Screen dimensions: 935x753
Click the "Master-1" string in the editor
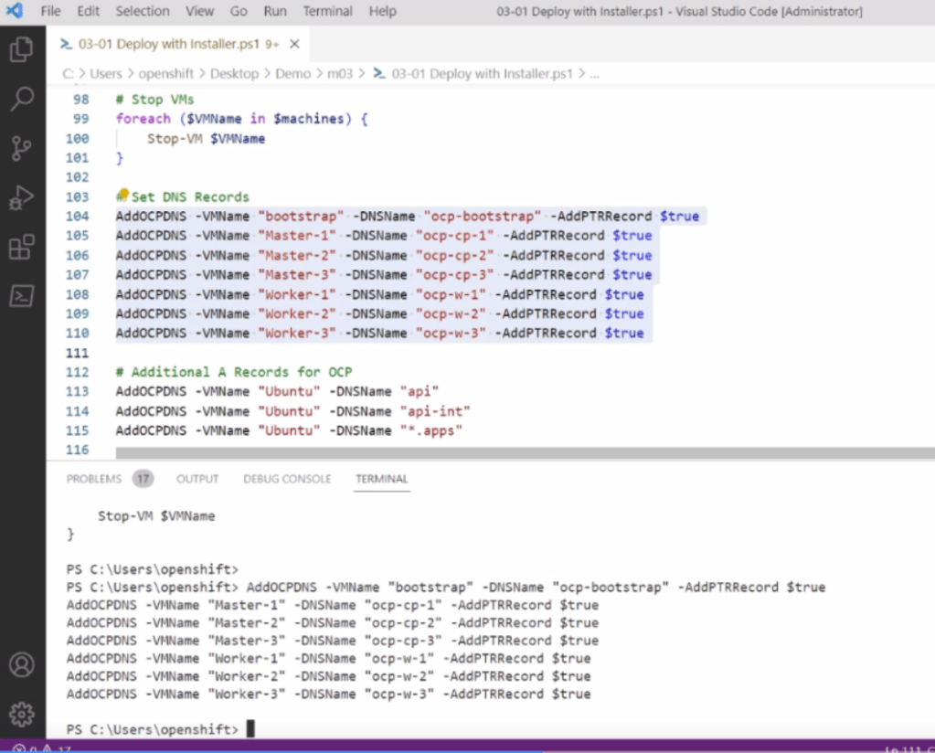pos(296,236)
